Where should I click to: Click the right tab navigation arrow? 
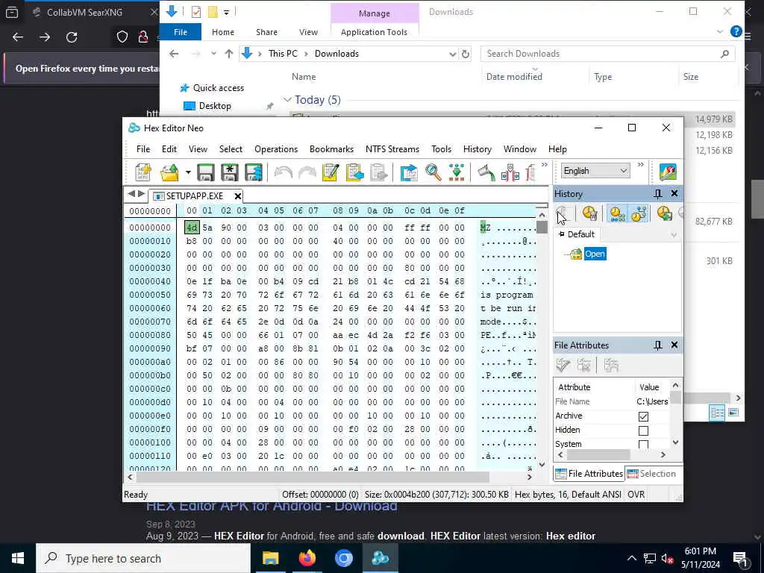pos(141,194)
